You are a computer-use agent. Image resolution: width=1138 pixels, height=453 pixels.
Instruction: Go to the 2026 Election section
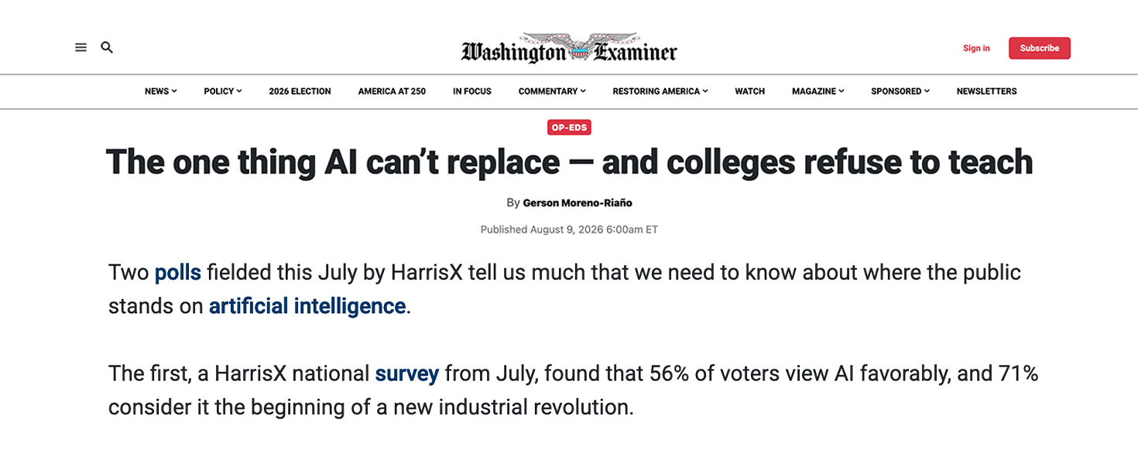pos(300,91)
